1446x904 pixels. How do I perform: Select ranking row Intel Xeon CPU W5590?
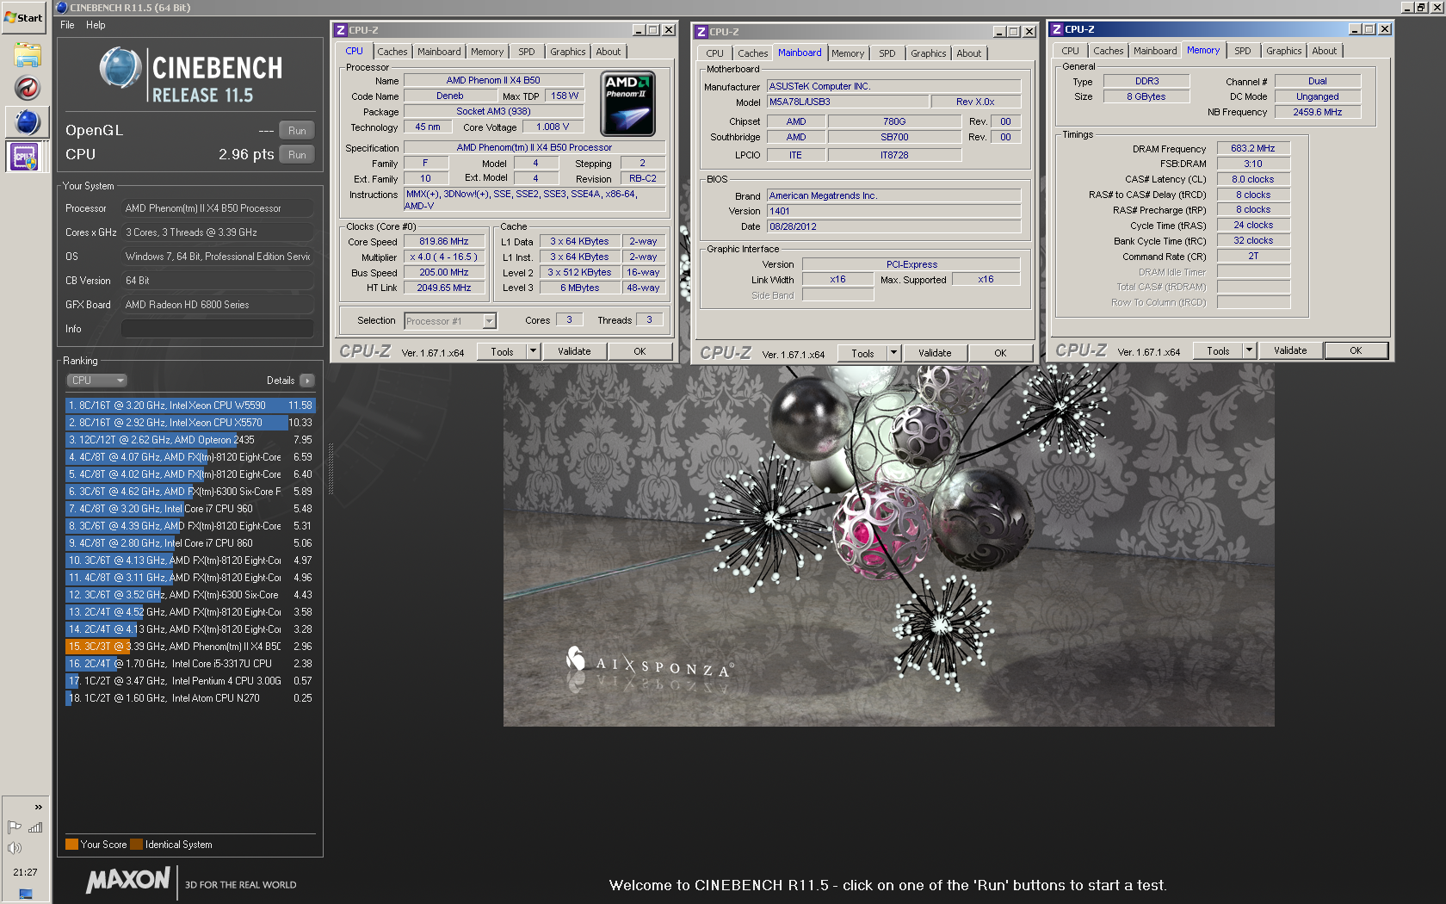click(190, 406)
